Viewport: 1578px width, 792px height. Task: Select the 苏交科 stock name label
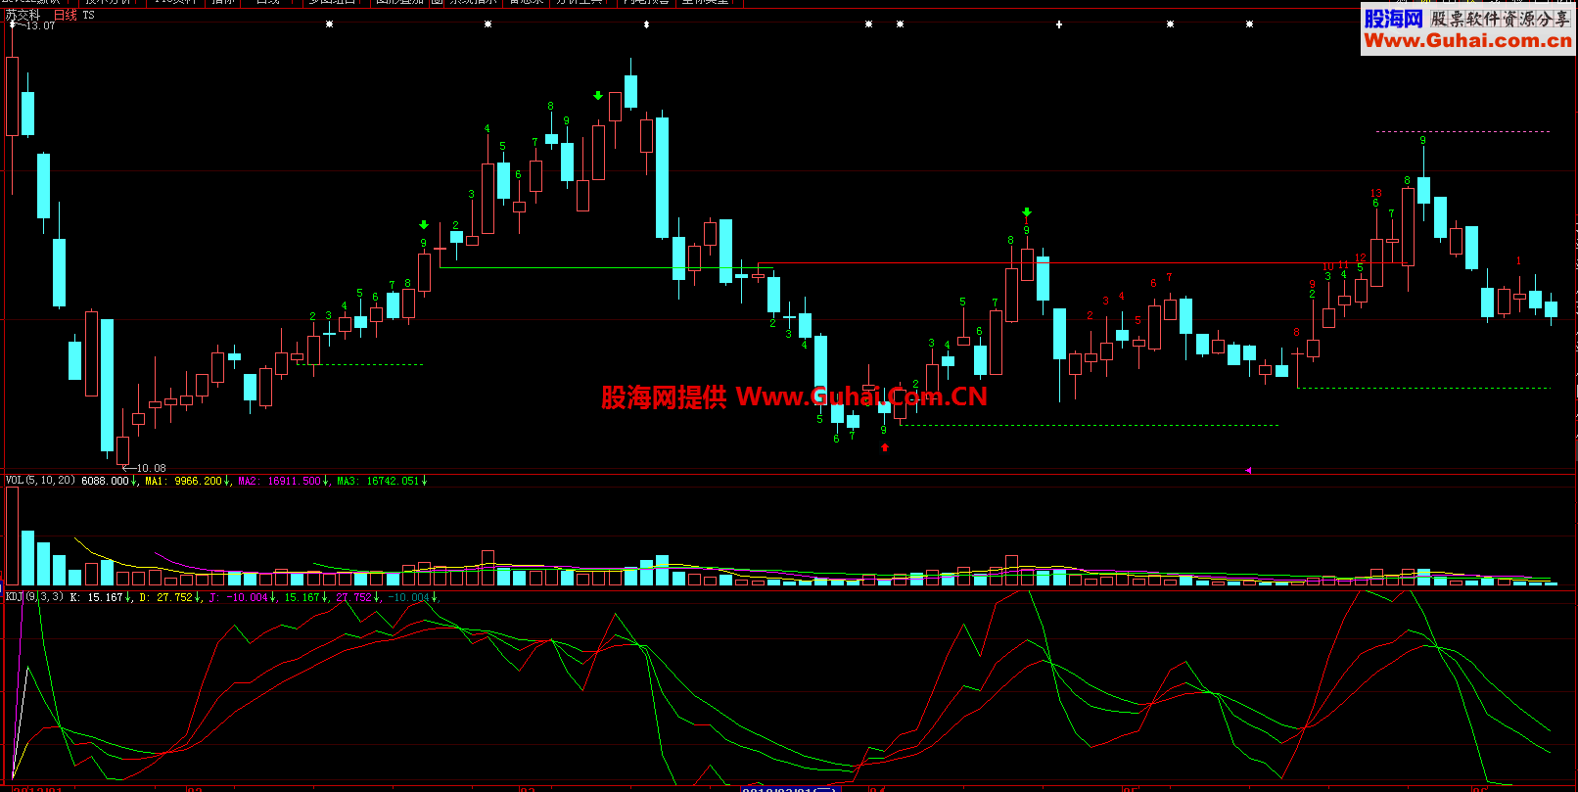click(23, 16)
